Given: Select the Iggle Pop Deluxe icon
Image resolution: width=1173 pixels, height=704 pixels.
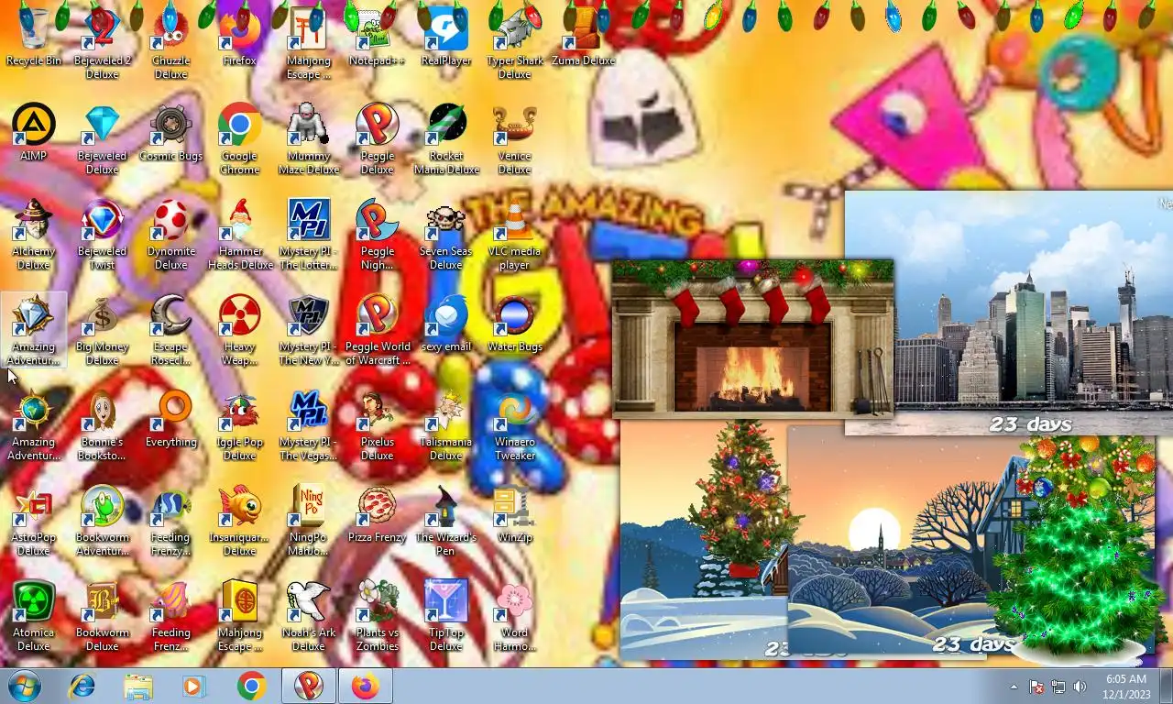Looking at the screenshot, I should pyautogui.click(x=239, y=425).
